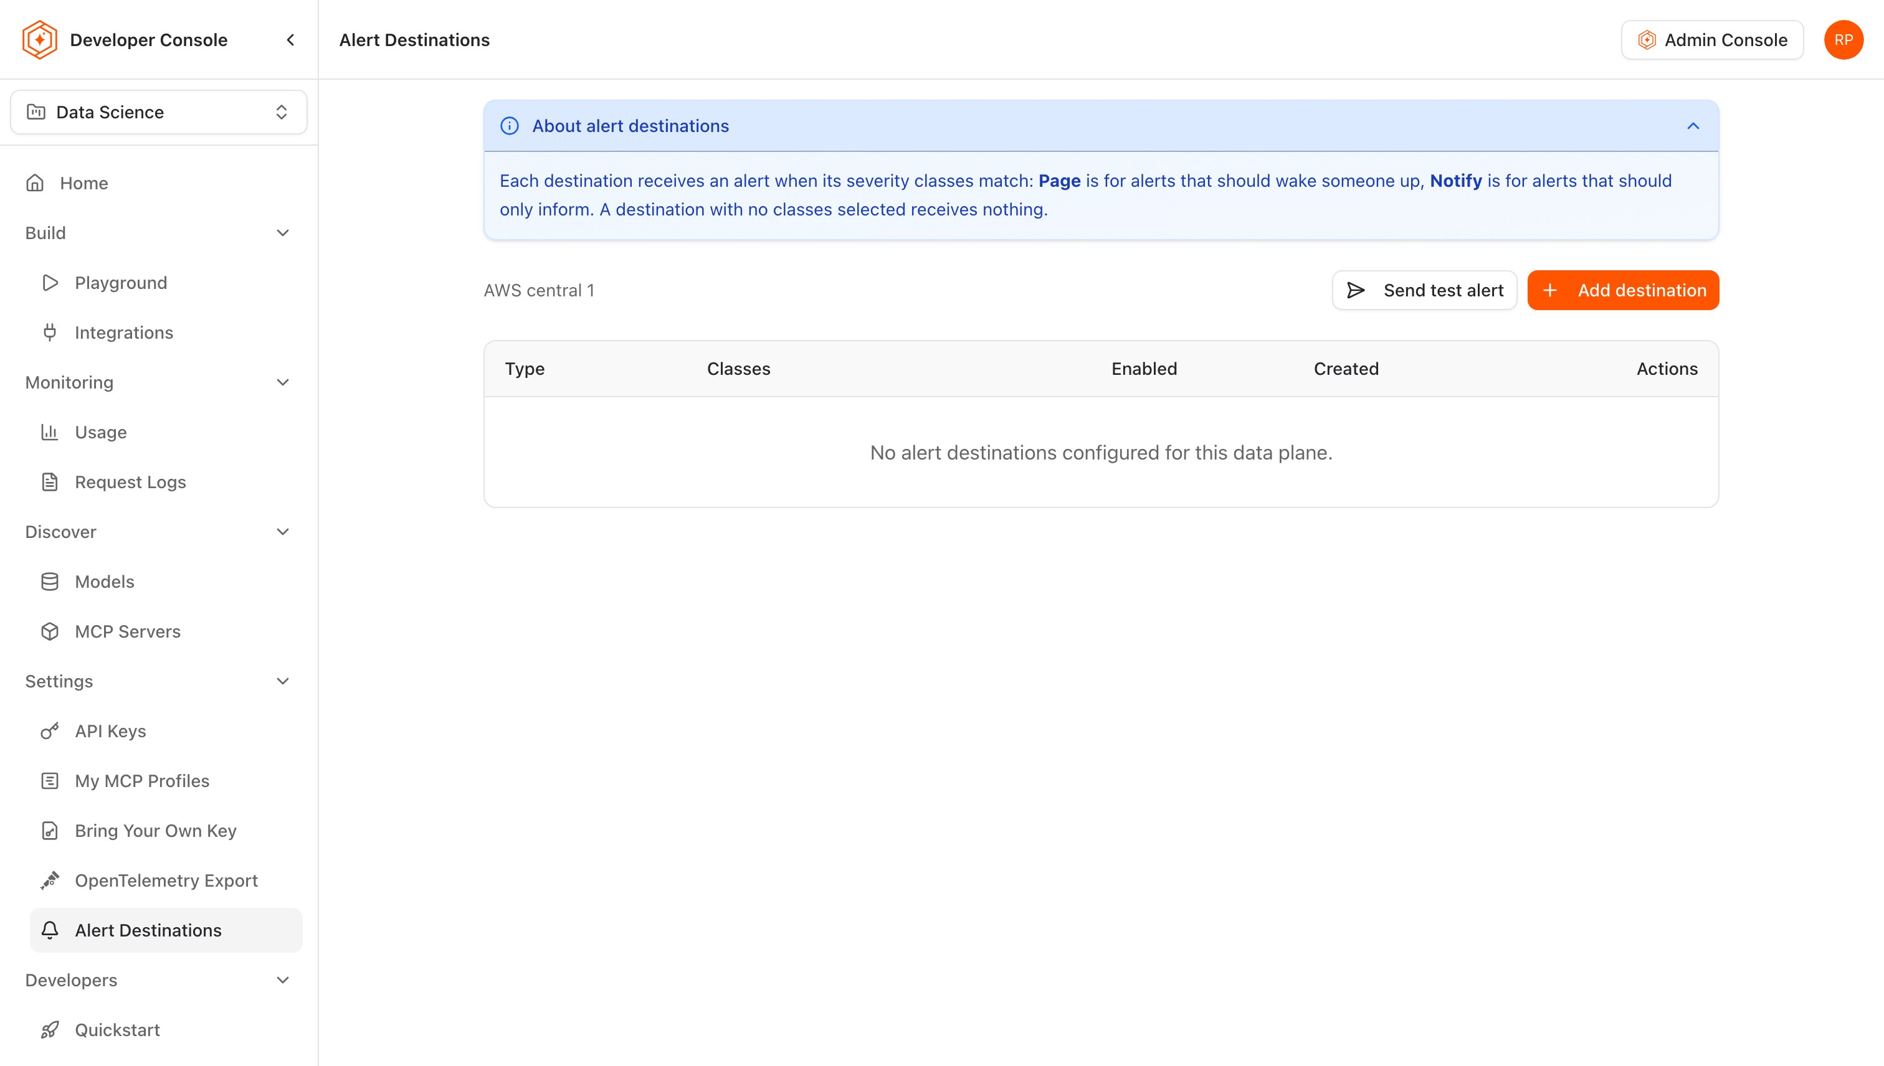Viewport: 1884px width, 1066px height.
Task: Click the Classes column header
Action: click(x=738, y=368)
